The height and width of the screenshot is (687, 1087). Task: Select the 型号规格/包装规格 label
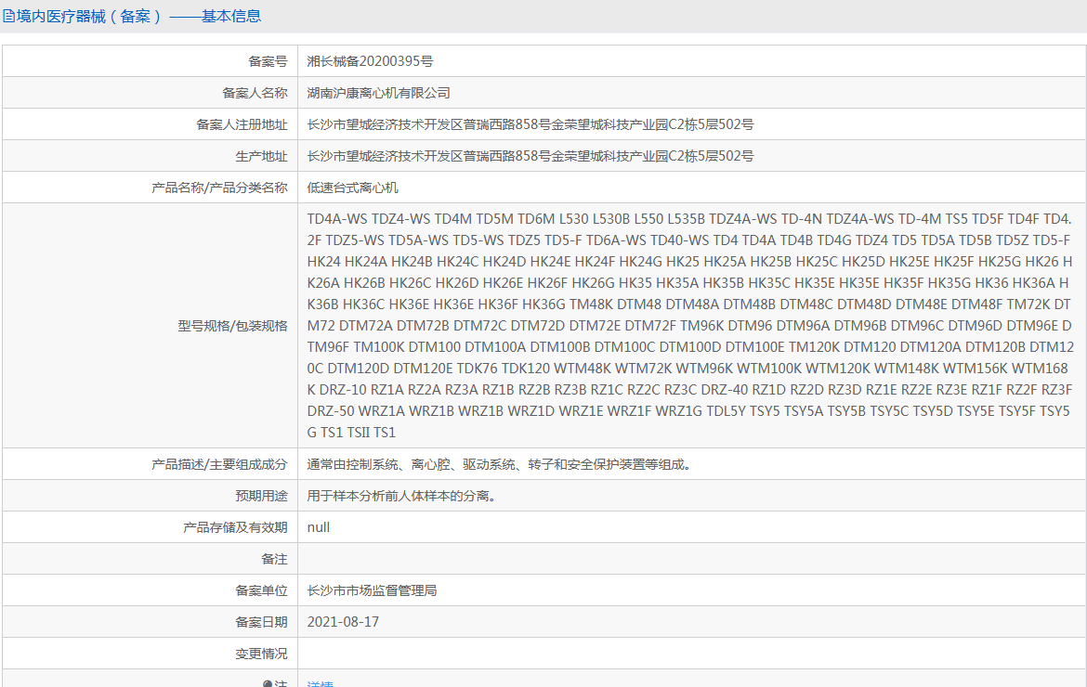click(232, 326)
